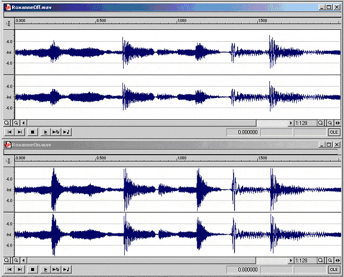The image size is (344, 277).
Task: Play RoxanneOn.wav with the play button
Action: [45, 269]
